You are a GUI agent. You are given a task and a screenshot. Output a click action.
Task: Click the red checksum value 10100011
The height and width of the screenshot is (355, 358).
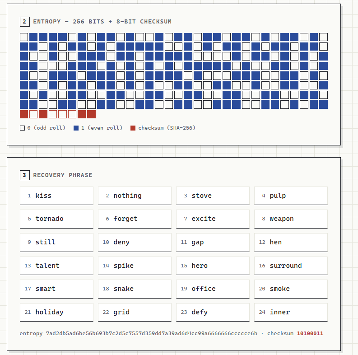(x=310, y=333)
